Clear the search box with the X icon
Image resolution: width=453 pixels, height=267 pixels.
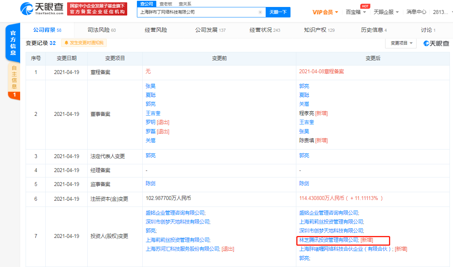coord(260,12)
